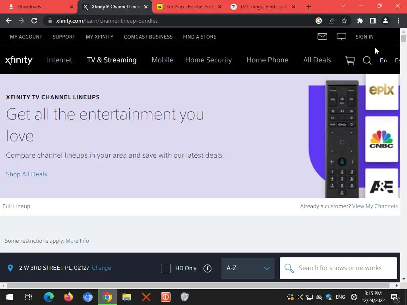This screenshot has width=407, height=305.
Task: Select the En language option
Action: click(x=383, y=60)
